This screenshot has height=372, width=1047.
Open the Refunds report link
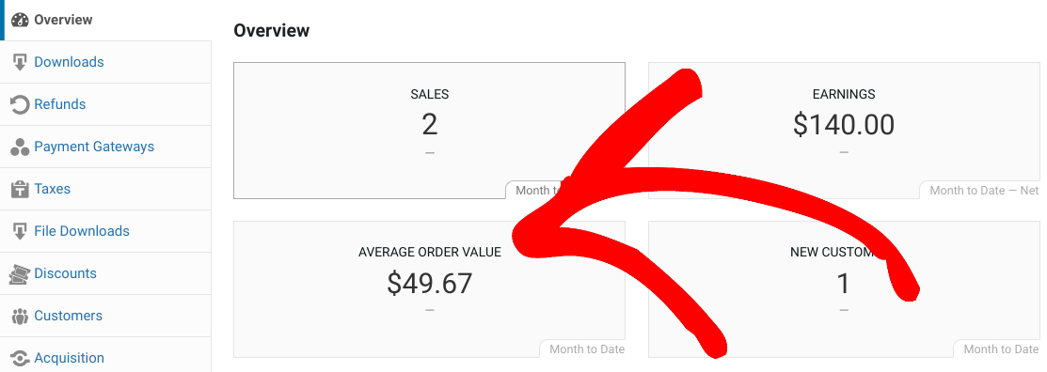[x=105, y=104]
